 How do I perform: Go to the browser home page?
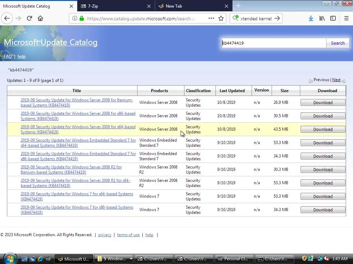tap(40, 19)
